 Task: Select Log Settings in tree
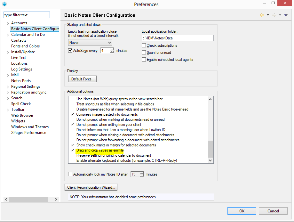coord(21,69)
